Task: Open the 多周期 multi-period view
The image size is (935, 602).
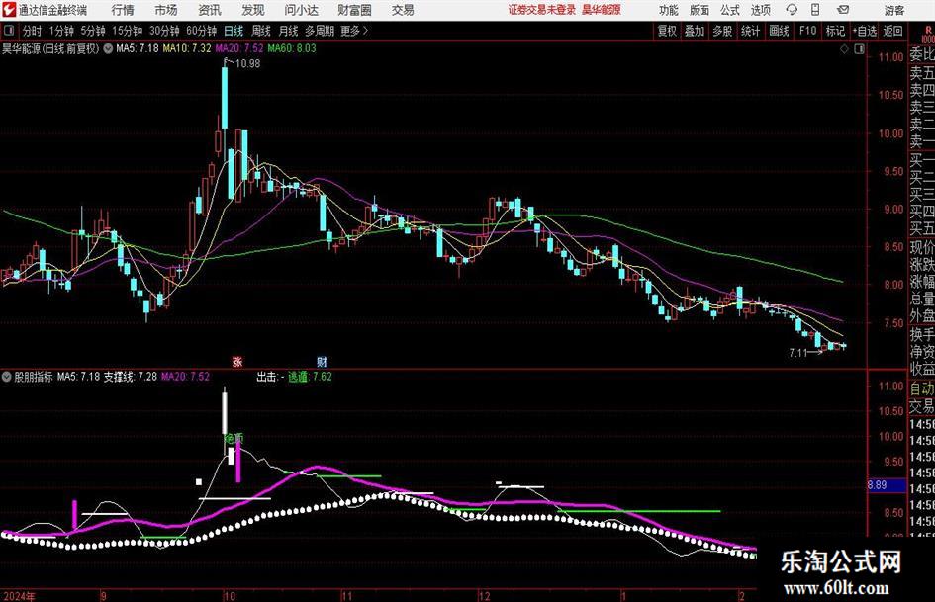Action: click(x=320, y=31)
